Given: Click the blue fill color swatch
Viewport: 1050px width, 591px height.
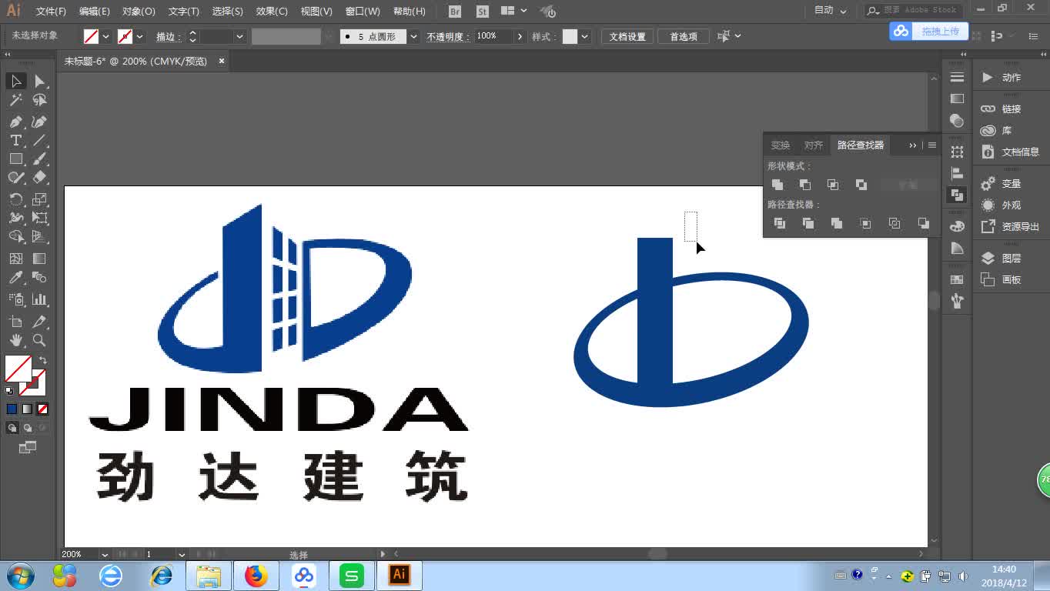Looking at the screenshot, I should 10,409.
